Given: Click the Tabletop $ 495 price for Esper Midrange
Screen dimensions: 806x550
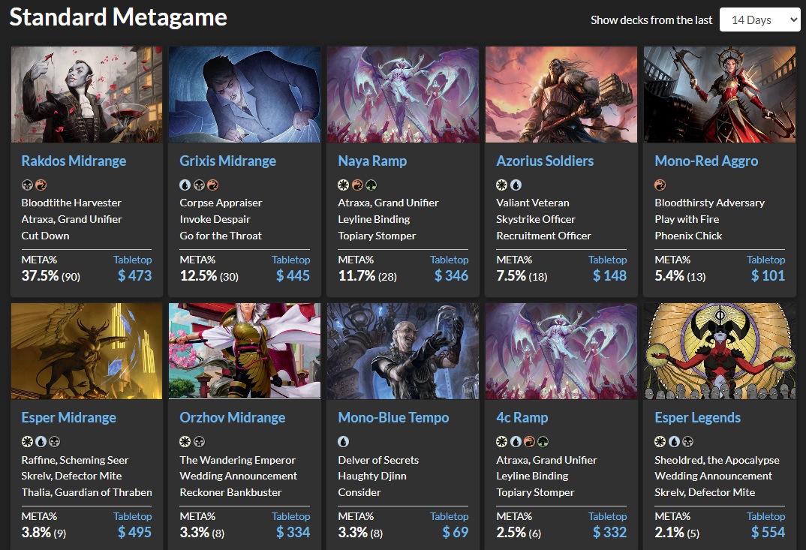Looking at the screenshot, I should tap(134, 532).
